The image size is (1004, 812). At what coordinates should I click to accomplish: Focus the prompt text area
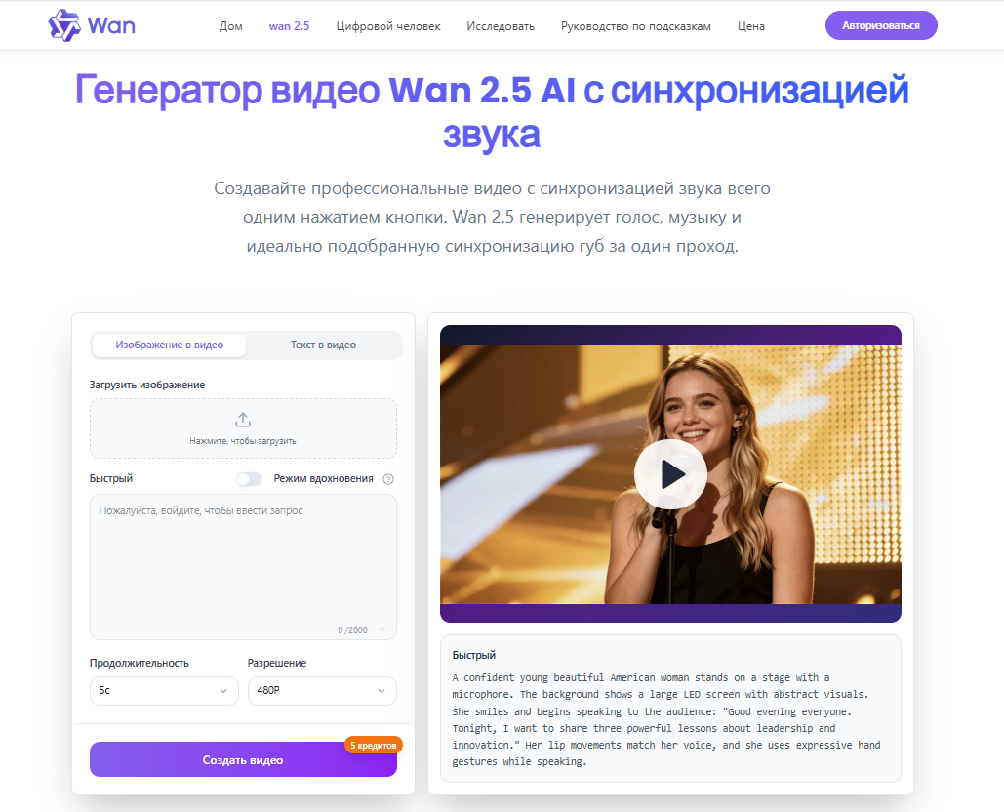tap(243, 567)
